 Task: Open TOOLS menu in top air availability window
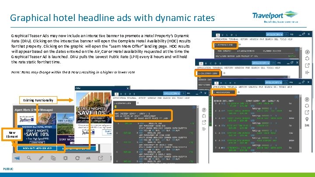283,39
